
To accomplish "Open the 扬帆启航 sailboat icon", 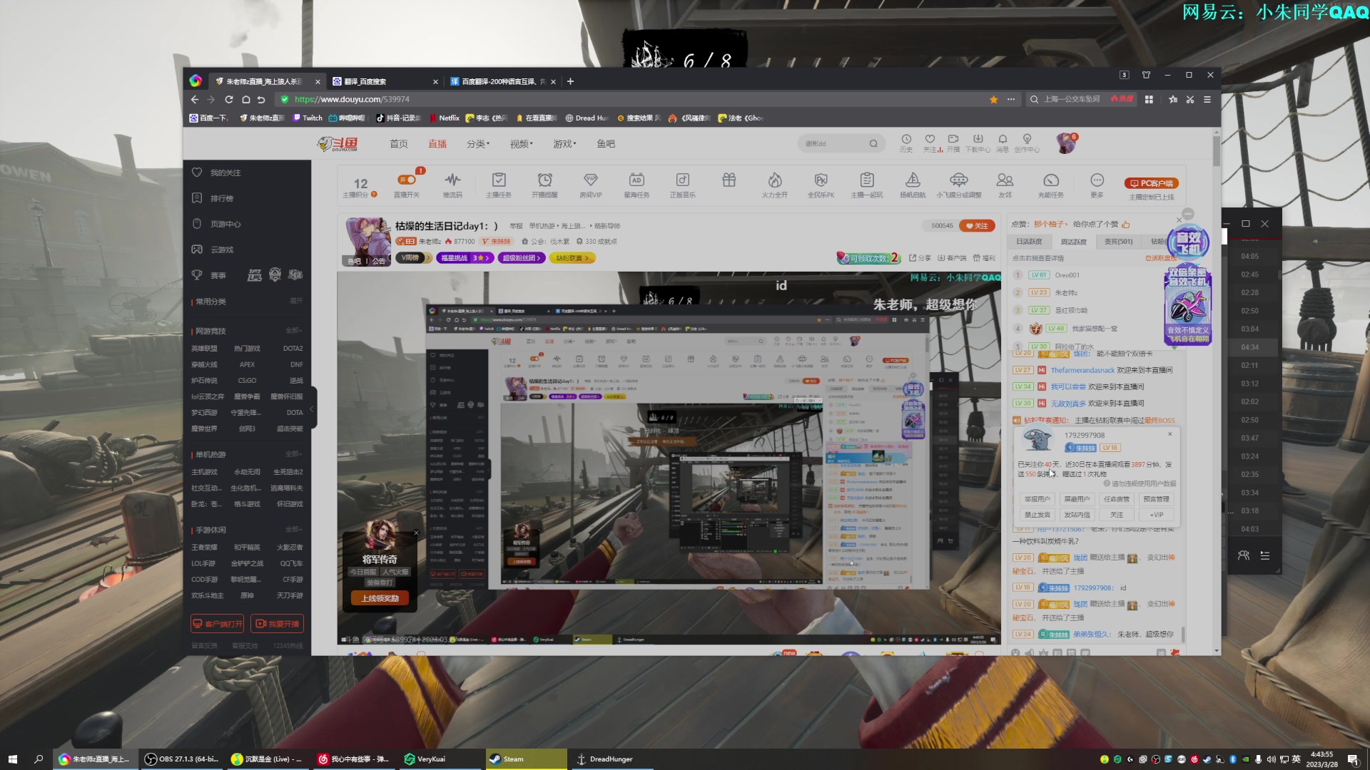I will coord(913,184).
